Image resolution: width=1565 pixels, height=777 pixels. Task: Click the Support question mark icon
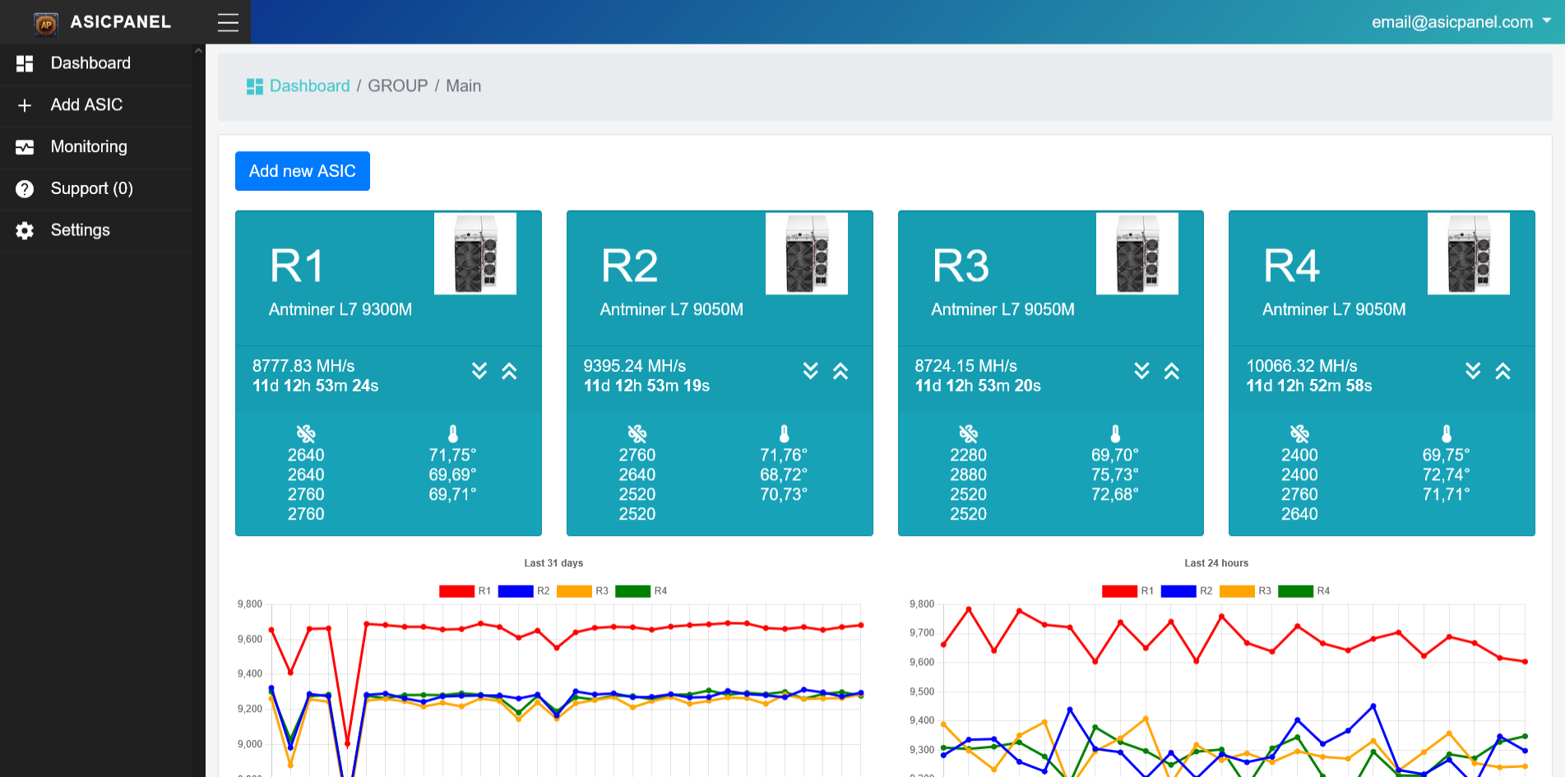pos(25,189)
